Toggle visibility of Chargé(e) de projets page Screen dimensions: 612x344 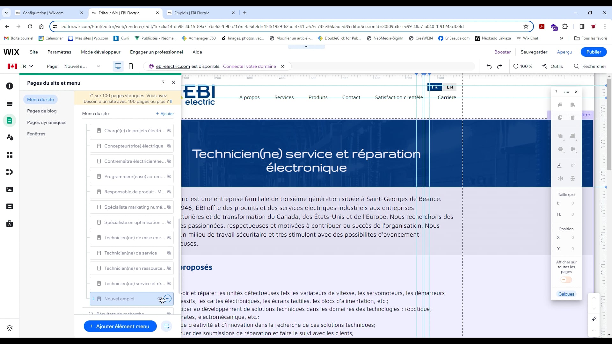[x=169, y=131]
